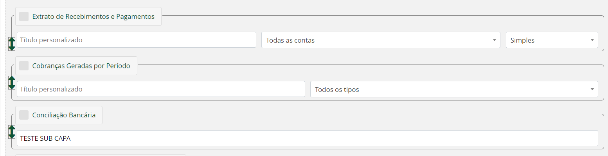The width and height of the screenshot is (608, 156).
Task: Open the Todas as contas dropdown
Action: pyautogui.click(x=381, y=40)
